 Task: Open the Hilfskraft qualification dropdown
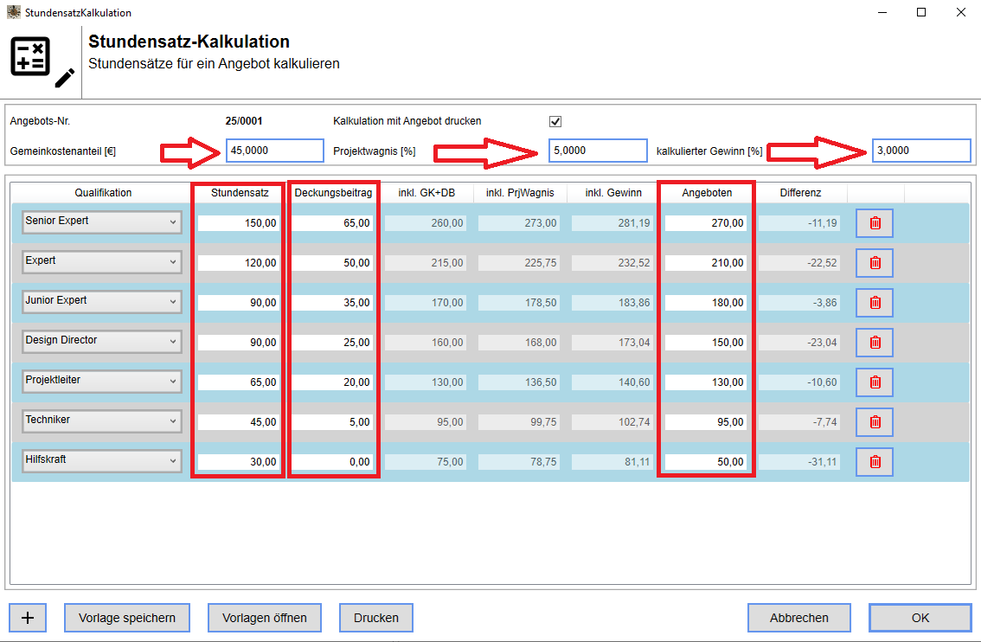102,461
